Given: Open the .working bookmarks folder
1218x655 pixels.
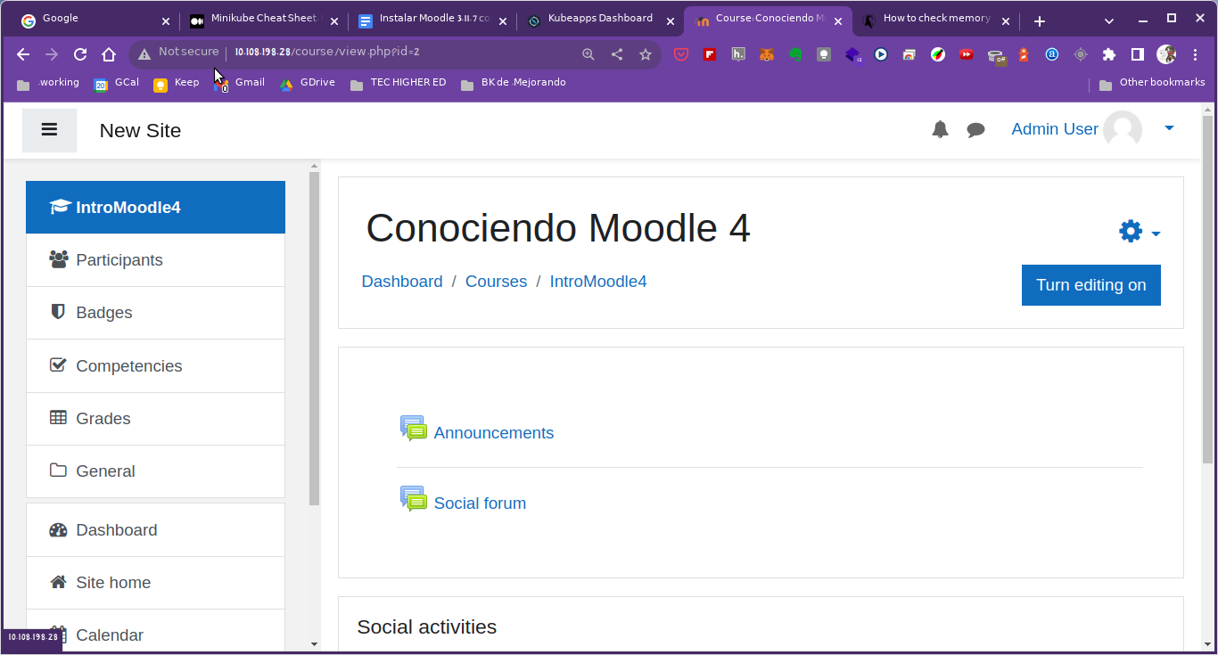Looking at the screenshot, I should pos(48,84).
